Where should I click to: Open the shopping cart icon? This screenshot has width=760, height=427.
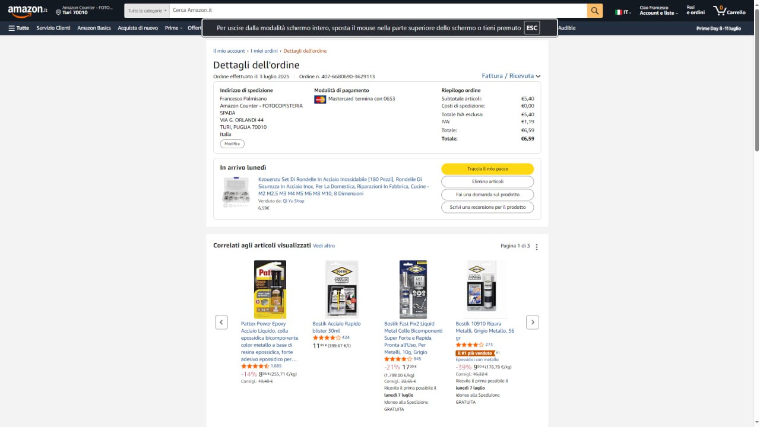tap(729, 11)
